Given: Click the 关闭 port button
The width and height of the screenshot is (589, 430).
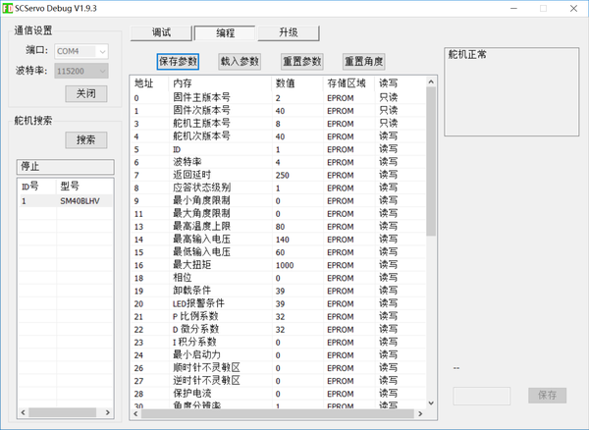Looking at the screenshot, I should pyautogui.click(x=86, y=93).
